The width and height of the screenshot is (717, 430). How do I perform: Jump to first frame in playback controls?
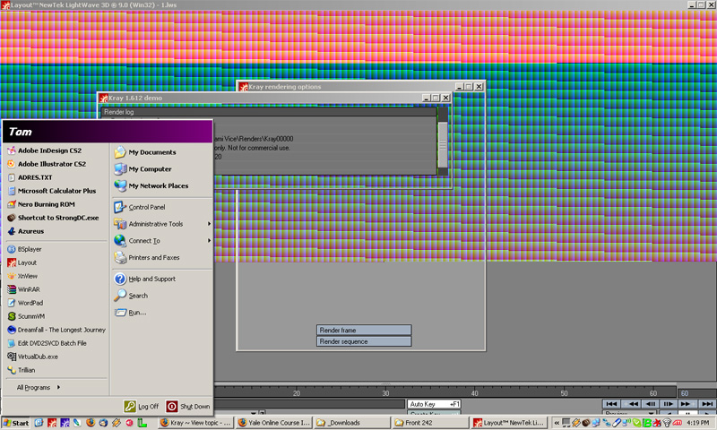click(x=611, y=403)
